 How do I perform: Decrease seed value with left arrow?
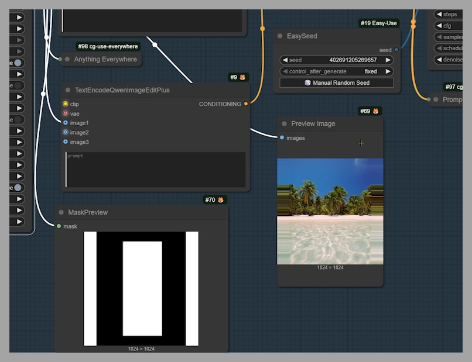(x=285, y=60)
